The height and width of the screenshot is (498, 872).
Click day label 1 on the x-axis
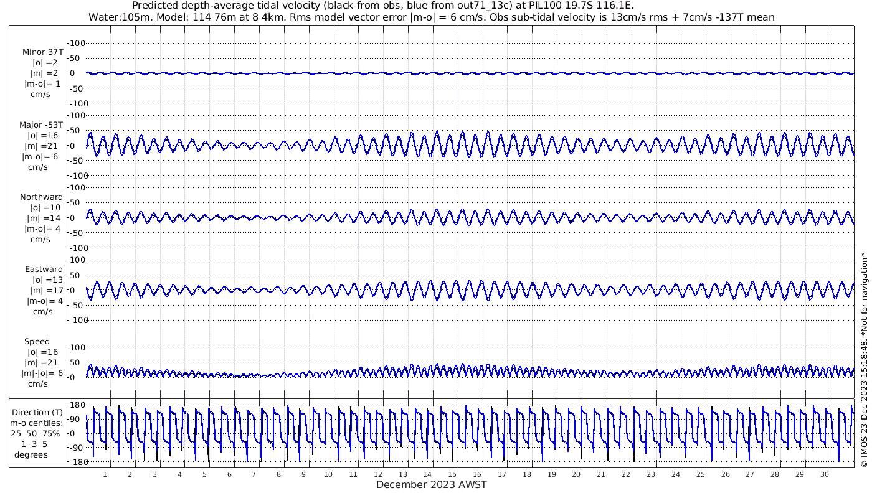click(105, 474)
